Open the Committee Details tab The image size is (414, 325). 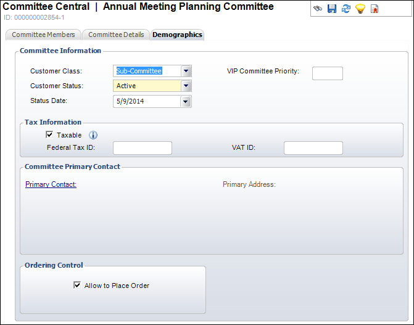coord(116,35)
